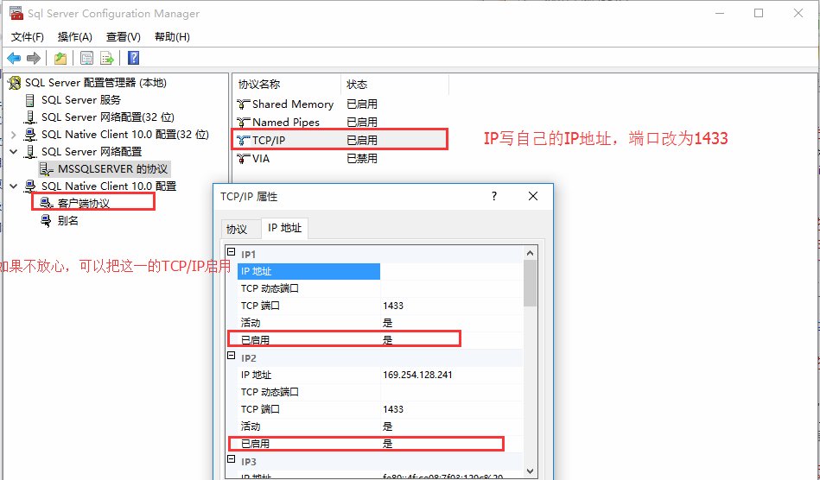
Task: Click the blue Help question mark icon
Action: click(x=133, y=58)
